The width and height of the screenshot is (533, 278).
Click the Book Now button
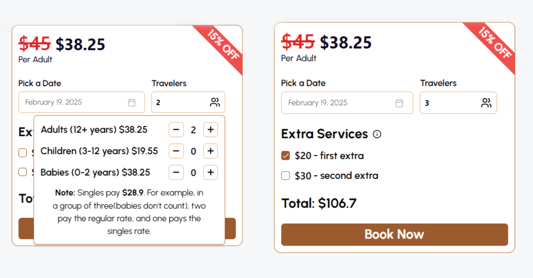394,234
